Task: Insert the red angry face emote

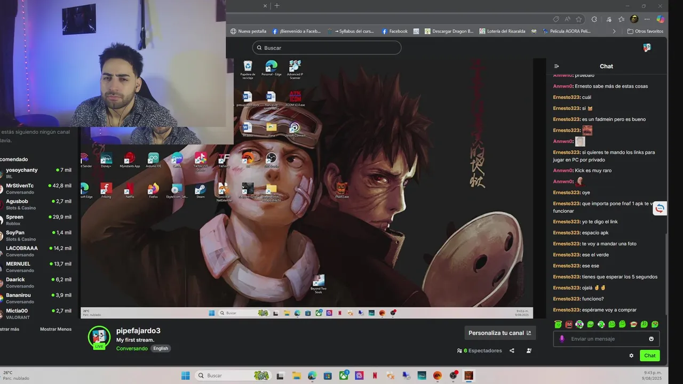Action: [x=569, y=324]
